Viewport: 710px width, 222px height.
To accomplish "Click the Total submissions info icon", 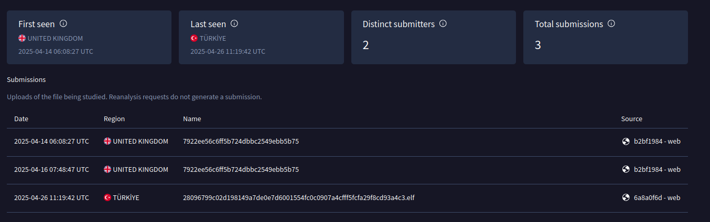I will click(x=611, y=24).
